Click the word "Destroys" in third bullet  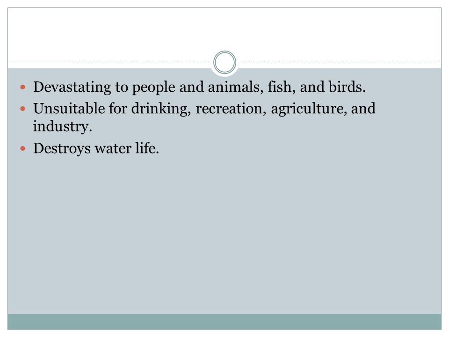62,149
